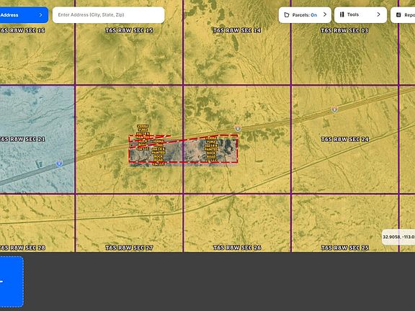Expand the Tools chevron arrow

pyautogui.click(x=378, y=14)
